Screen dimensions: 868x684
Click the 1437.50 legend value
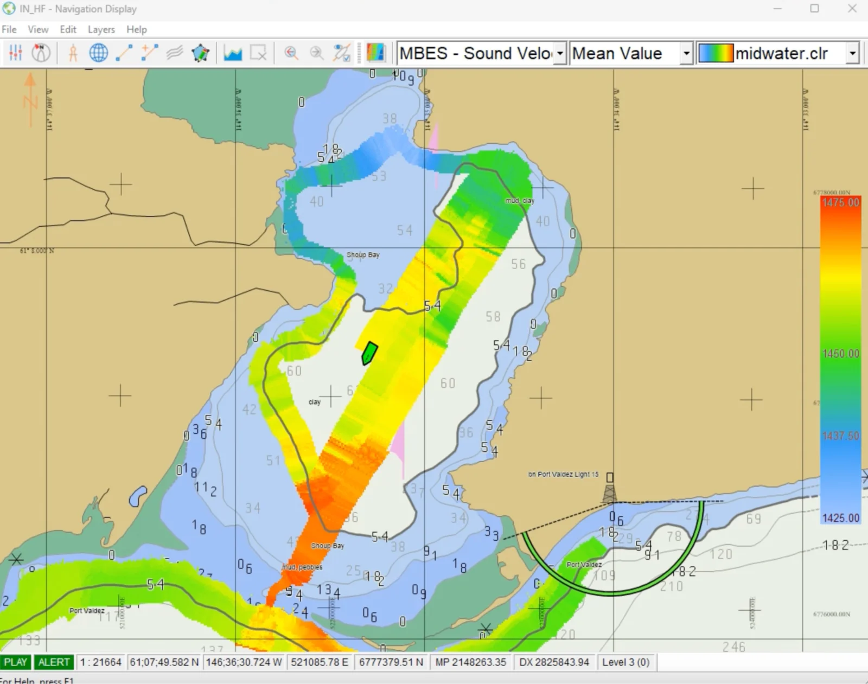(x=841, y=436)
